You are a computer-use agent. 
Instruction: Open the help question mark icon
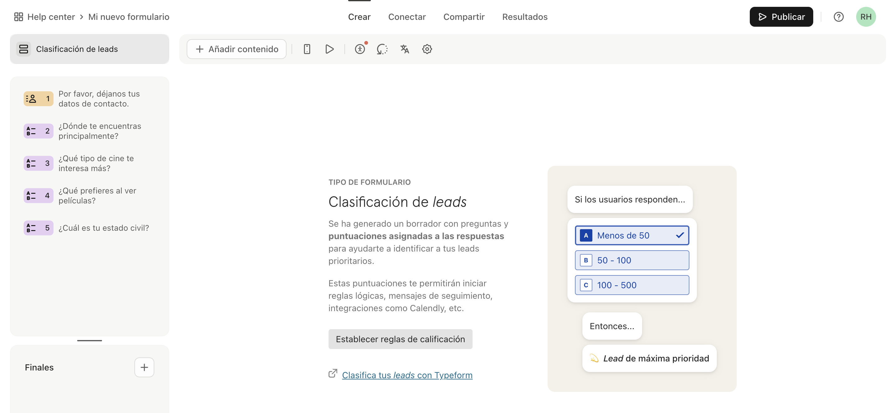click(839, 17)
